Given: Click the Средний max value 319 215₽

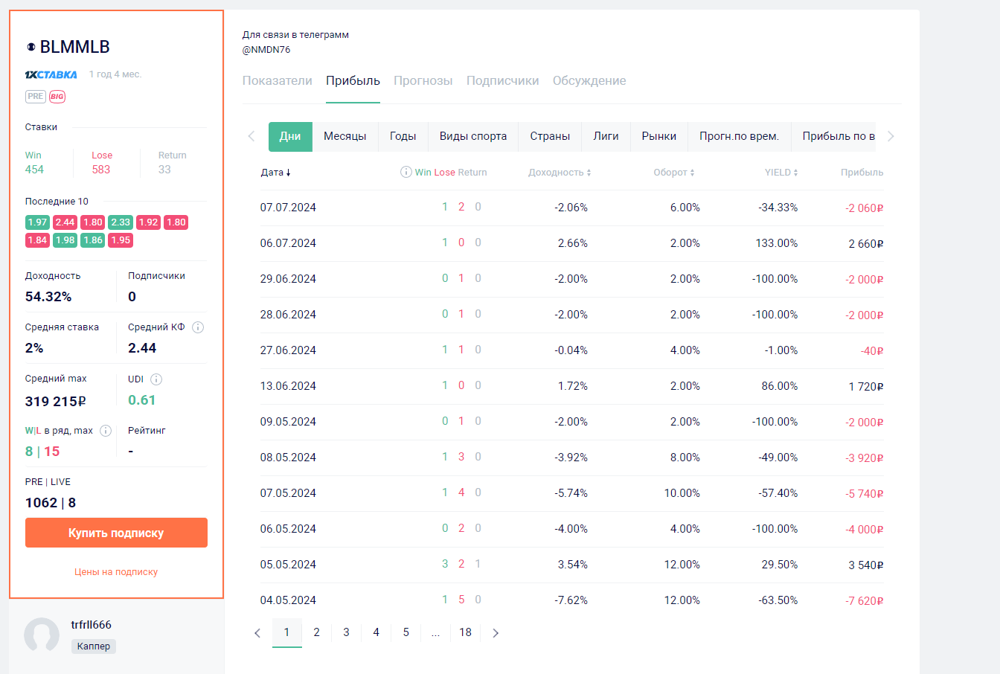Looking at the screenshot, I should [56, 402].
